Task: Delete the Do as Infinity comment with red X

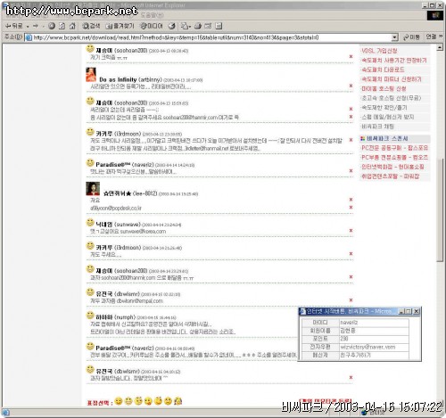Action: coord(351,86)
